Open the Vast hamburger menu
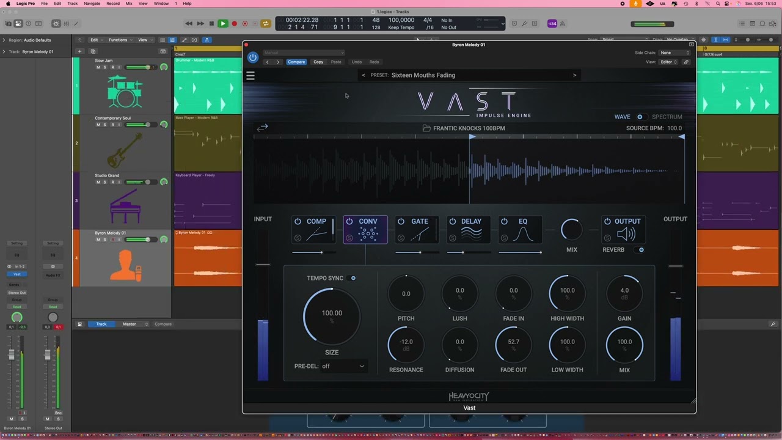Image resolution: width=782 pixels, height=440 pixels. 250,76
